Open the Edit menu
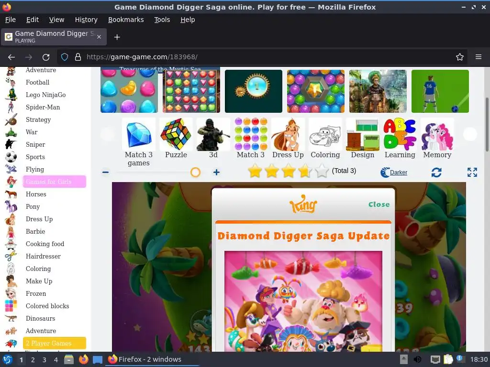 [x=33, y=20]
